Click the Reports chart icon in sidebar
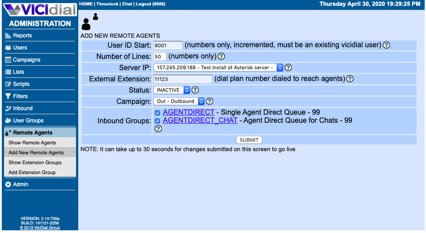The height and width of the screenshot is (233, 426). tap(8, 36)
